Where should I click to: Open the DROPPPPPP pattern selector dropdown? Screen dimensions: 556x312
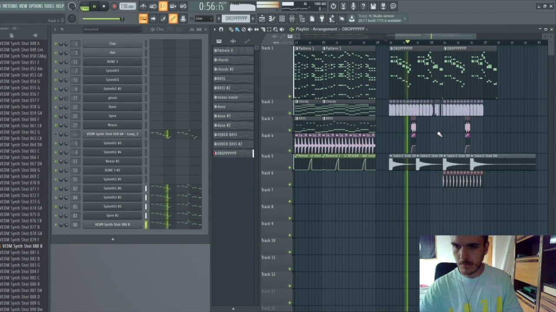(236, 19)
